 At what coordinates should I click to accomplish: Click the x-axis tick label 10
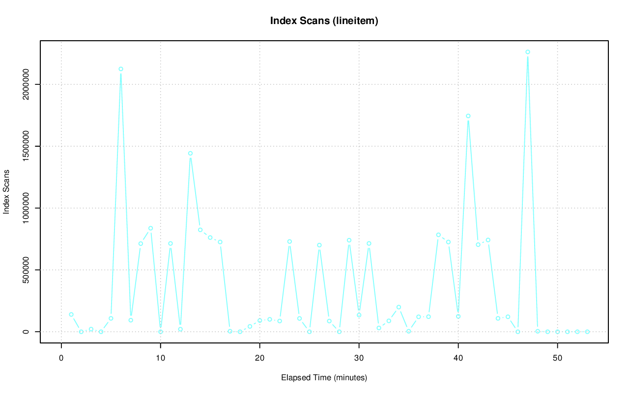click(x=160, y=359)
